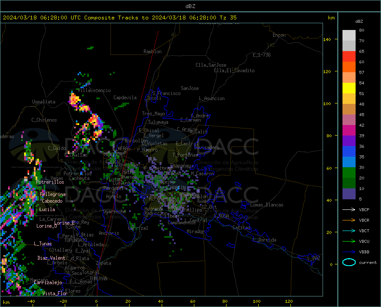The height and width of the screenshot is (307, 381).
Task: Click the 'Catitas' map label
Action: coord(242,228)
